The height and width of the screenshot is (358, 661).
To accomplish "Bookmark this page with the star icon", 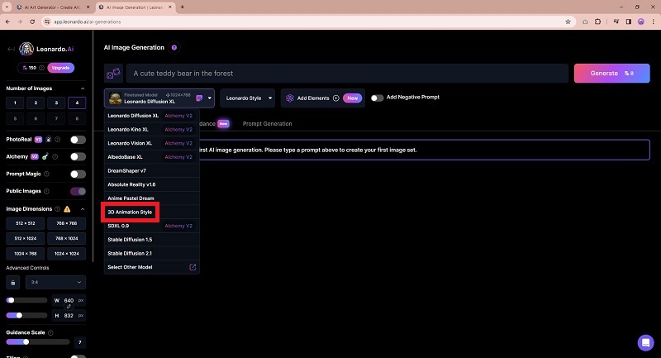I will point(568,21).
